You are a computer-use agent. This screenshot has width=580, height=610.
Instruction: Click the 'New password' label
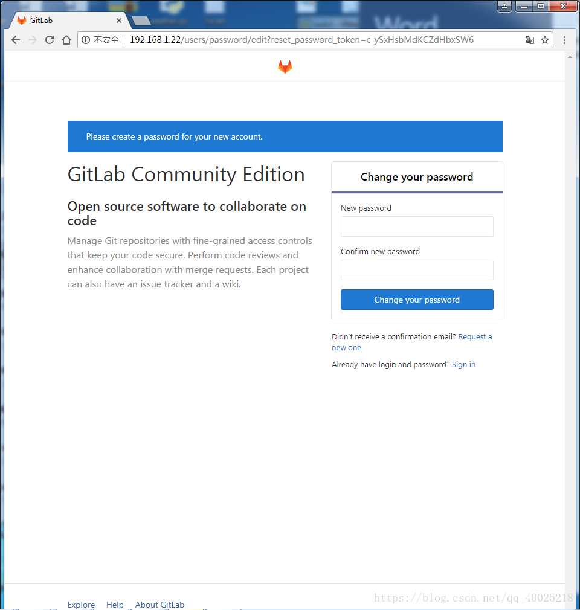(366, 208)
